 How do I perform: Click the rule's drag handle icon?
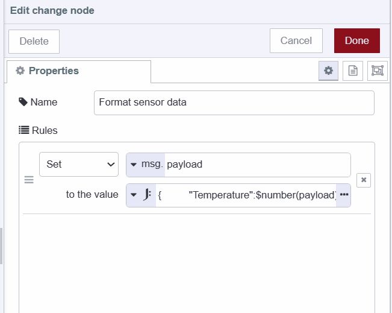29,180
